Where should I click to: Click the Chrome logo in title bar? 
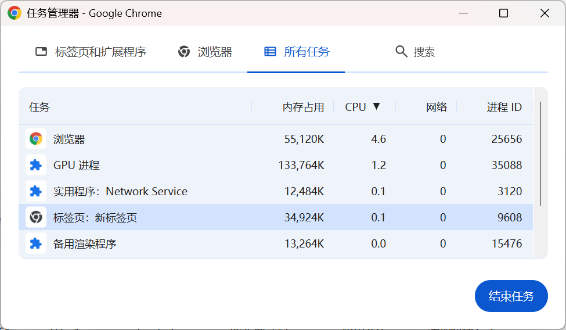click(x=15, y=13)
